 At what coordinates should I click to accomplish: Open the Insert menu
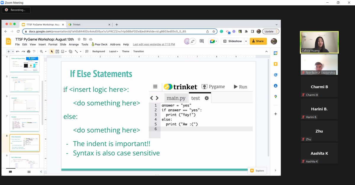[42, 45]
